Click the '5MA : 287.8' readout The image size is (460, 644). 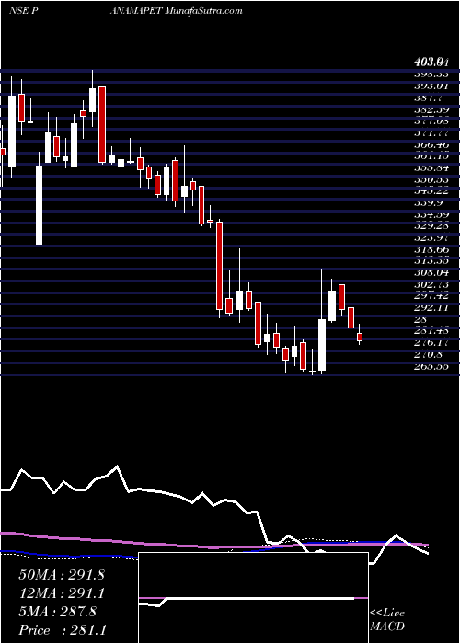pos(57,612)
